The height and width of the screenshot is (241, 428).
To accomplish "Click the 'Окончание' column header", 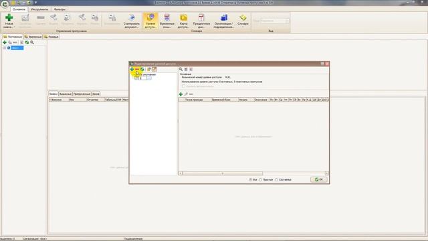I will (261, 100).
